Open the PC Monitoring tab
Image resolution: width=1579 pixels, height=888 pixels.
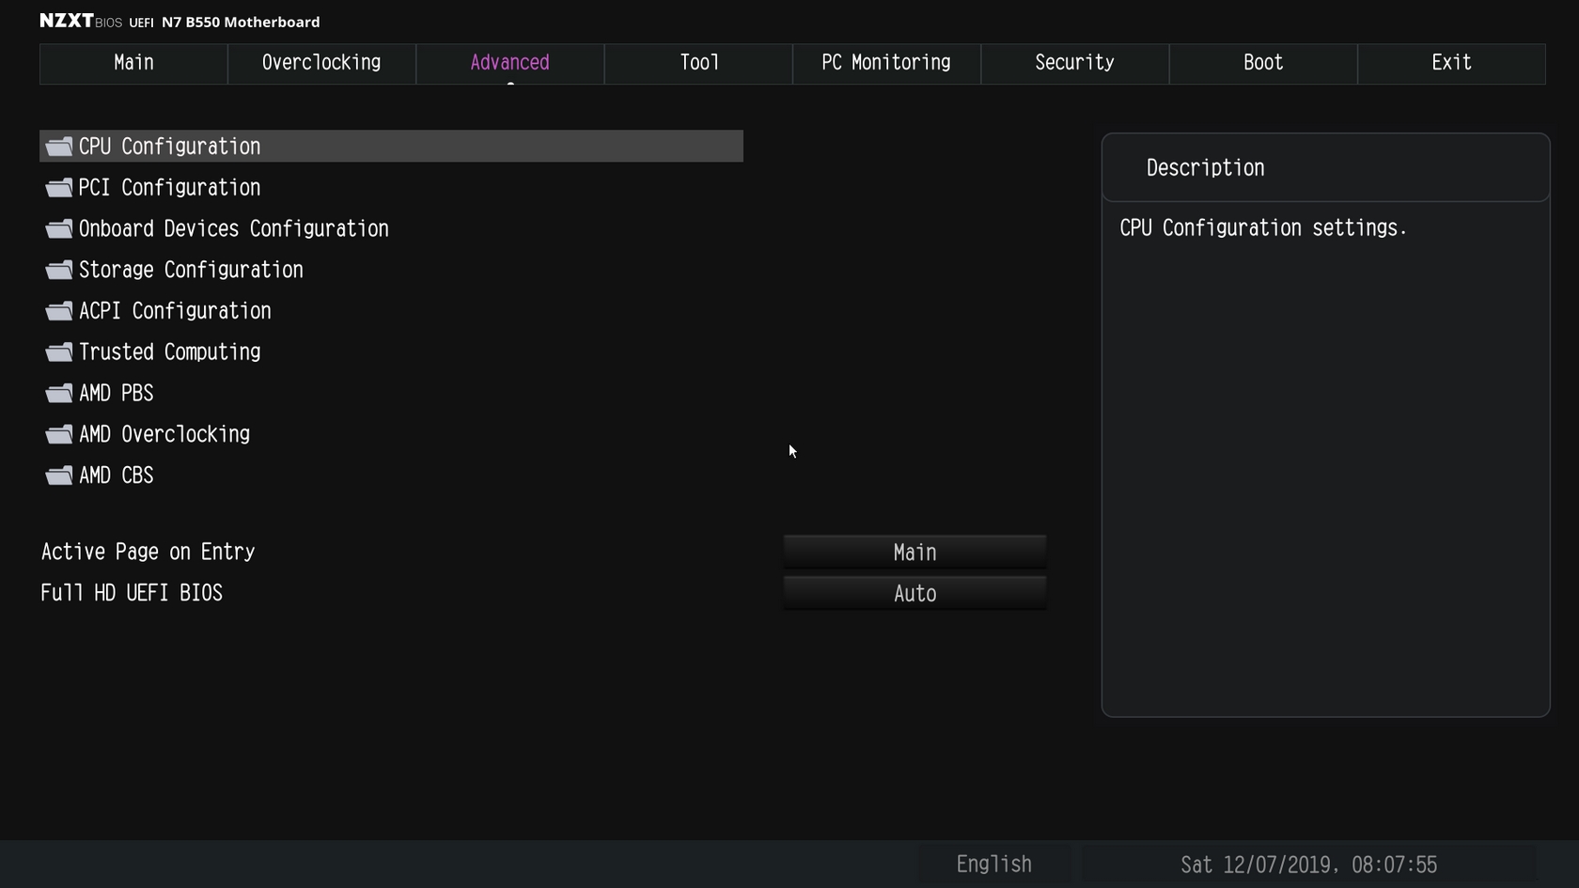click(886, 63)
